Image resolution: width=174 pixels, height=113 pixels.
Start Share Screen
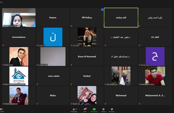point(94,110)
